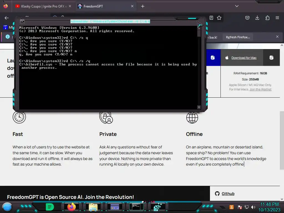This screenshot has height=213, width=284.
Task: Open the green notes app in taskbar
Action: [50, 207]
